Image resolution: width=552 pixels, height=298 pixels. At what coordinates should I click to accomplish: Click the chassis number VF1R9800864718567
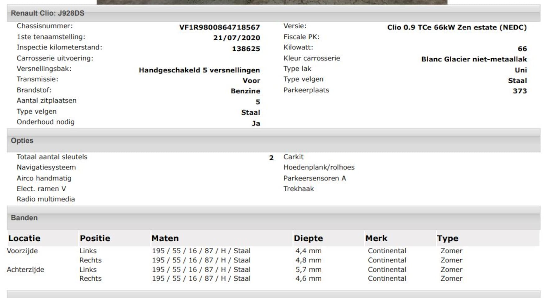coord(219,27)
